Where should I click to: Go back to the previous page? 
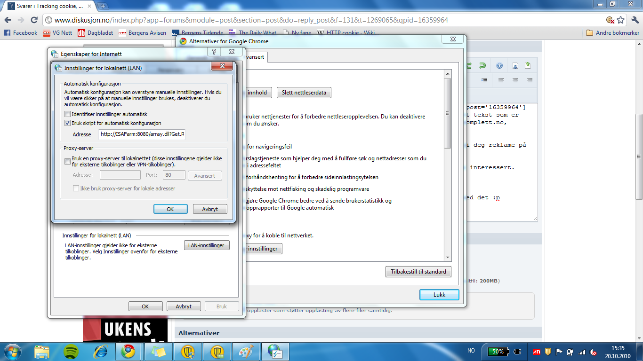8,20
